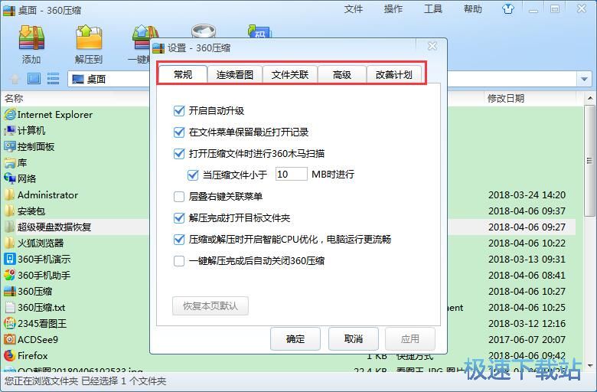Click the MB size input field
This screenshot has width=597, height=392.
pyautogui.click(x=291, y=174)
